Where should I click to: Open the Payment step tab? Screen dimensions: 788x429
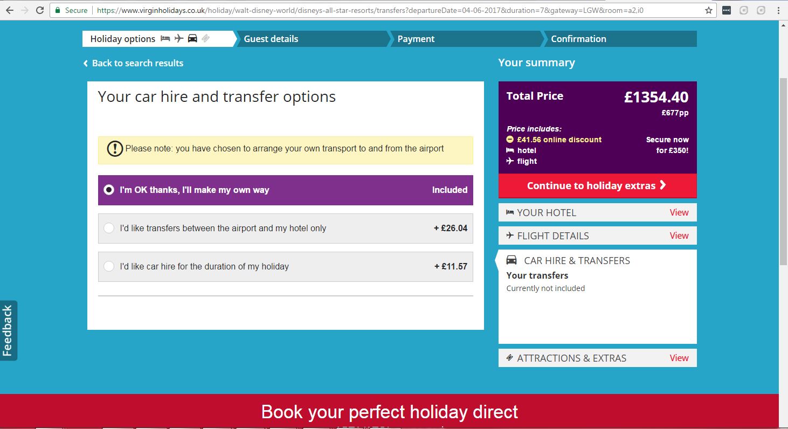pyautogui.click(x=416, y=39)
